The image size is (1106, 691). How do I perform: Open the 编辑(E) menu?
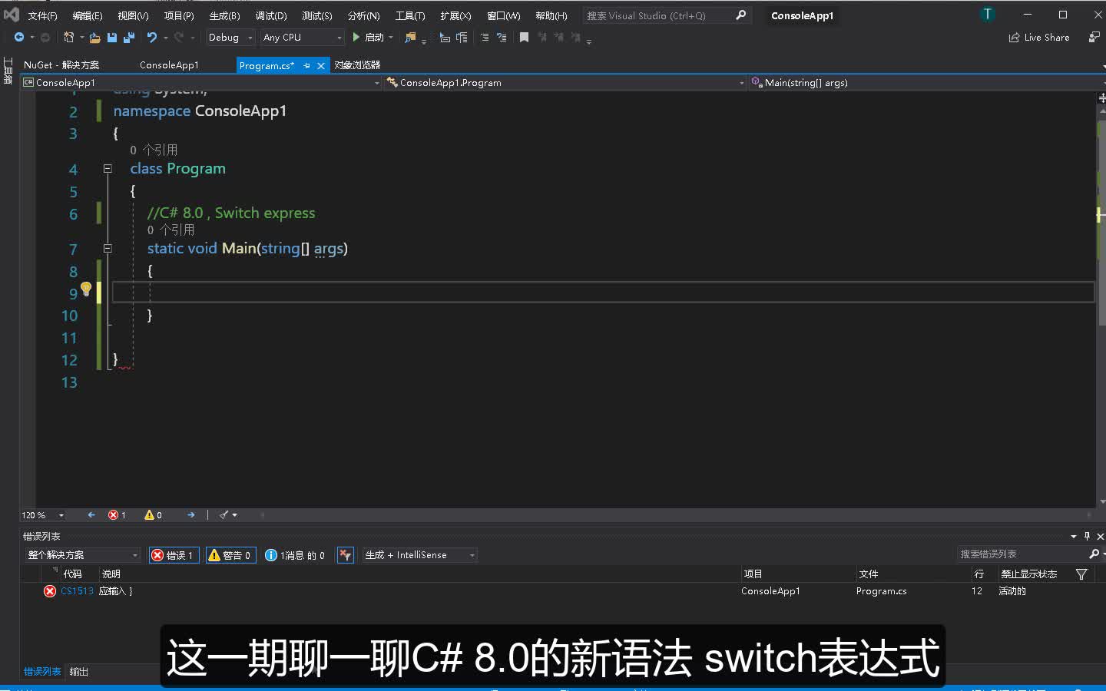87,15
